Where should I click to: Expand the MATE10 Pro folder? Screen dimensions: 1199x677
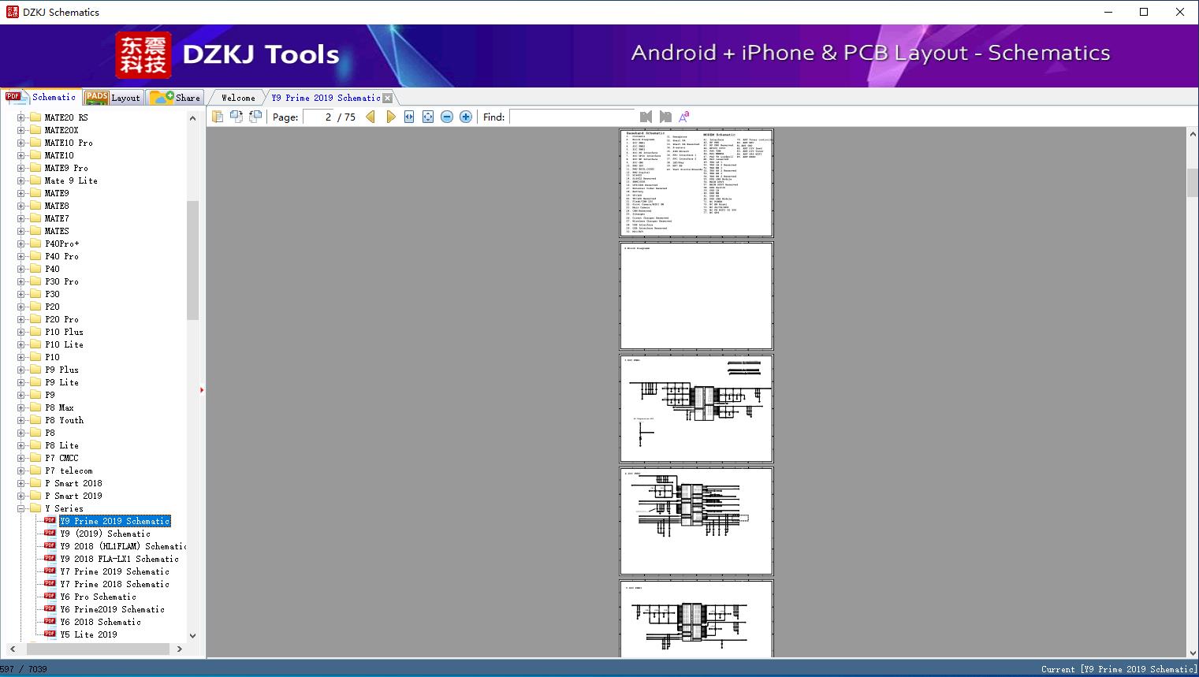[21, 143]
